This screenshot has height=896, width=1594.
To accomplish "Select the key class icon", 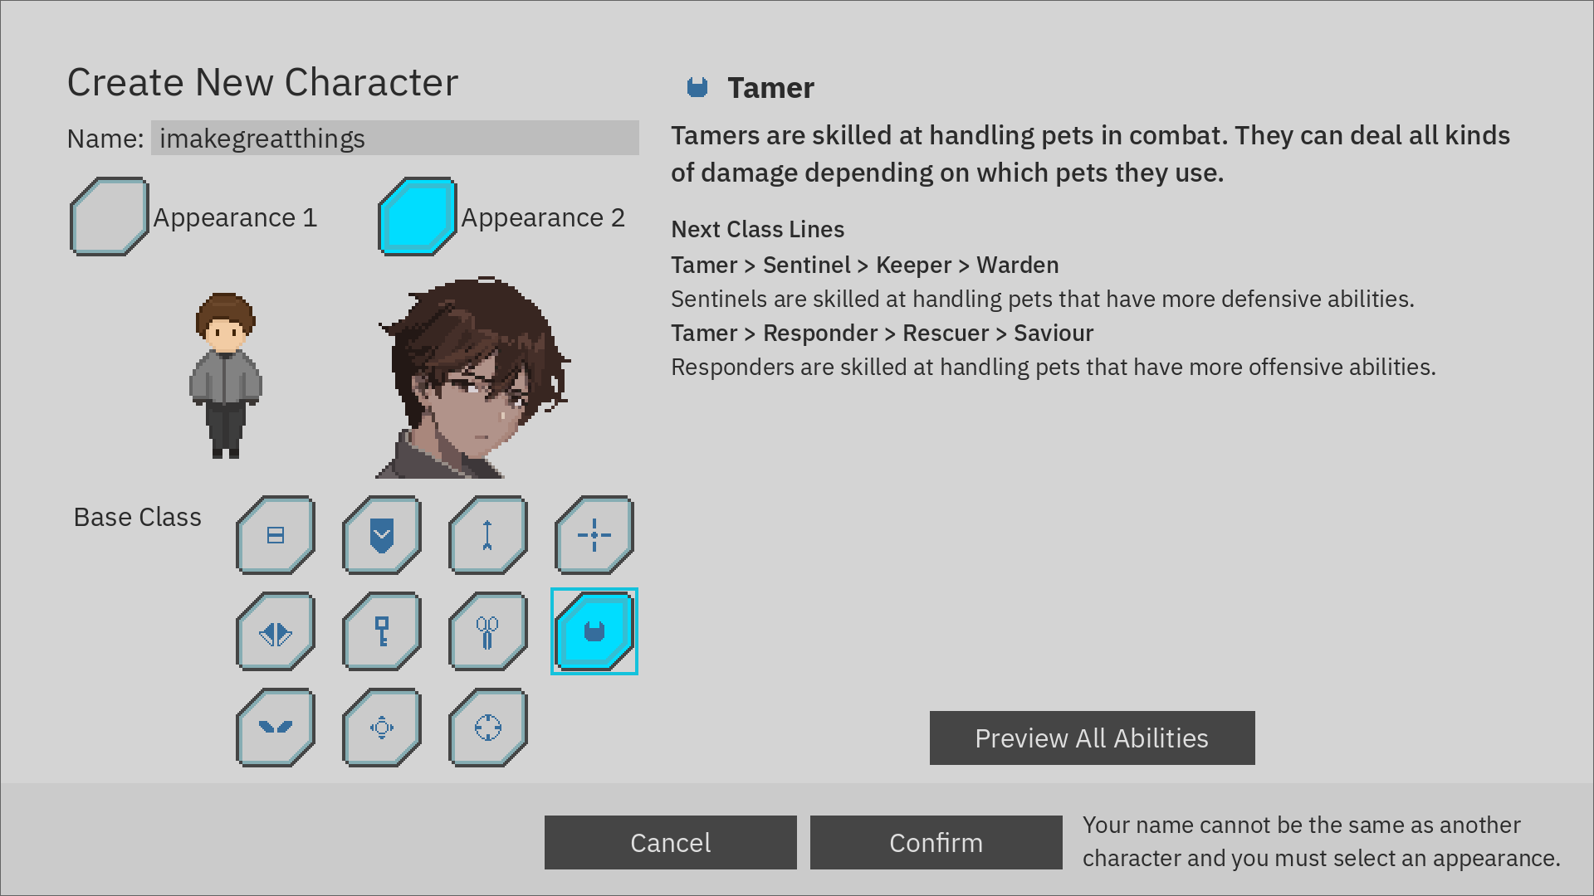I will coord(380,631).
